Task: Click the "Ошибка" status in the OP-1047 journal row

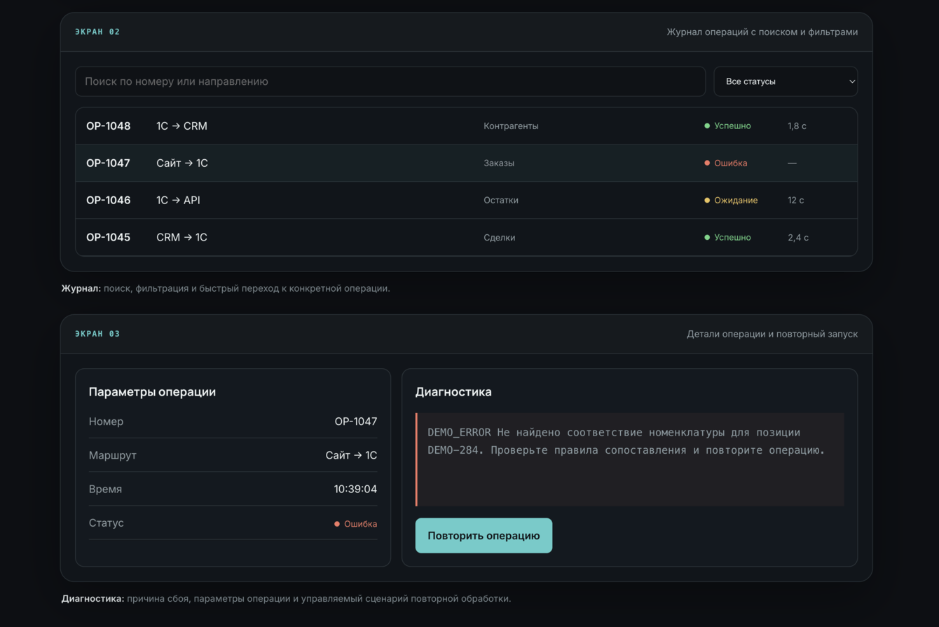Action: 726,163
